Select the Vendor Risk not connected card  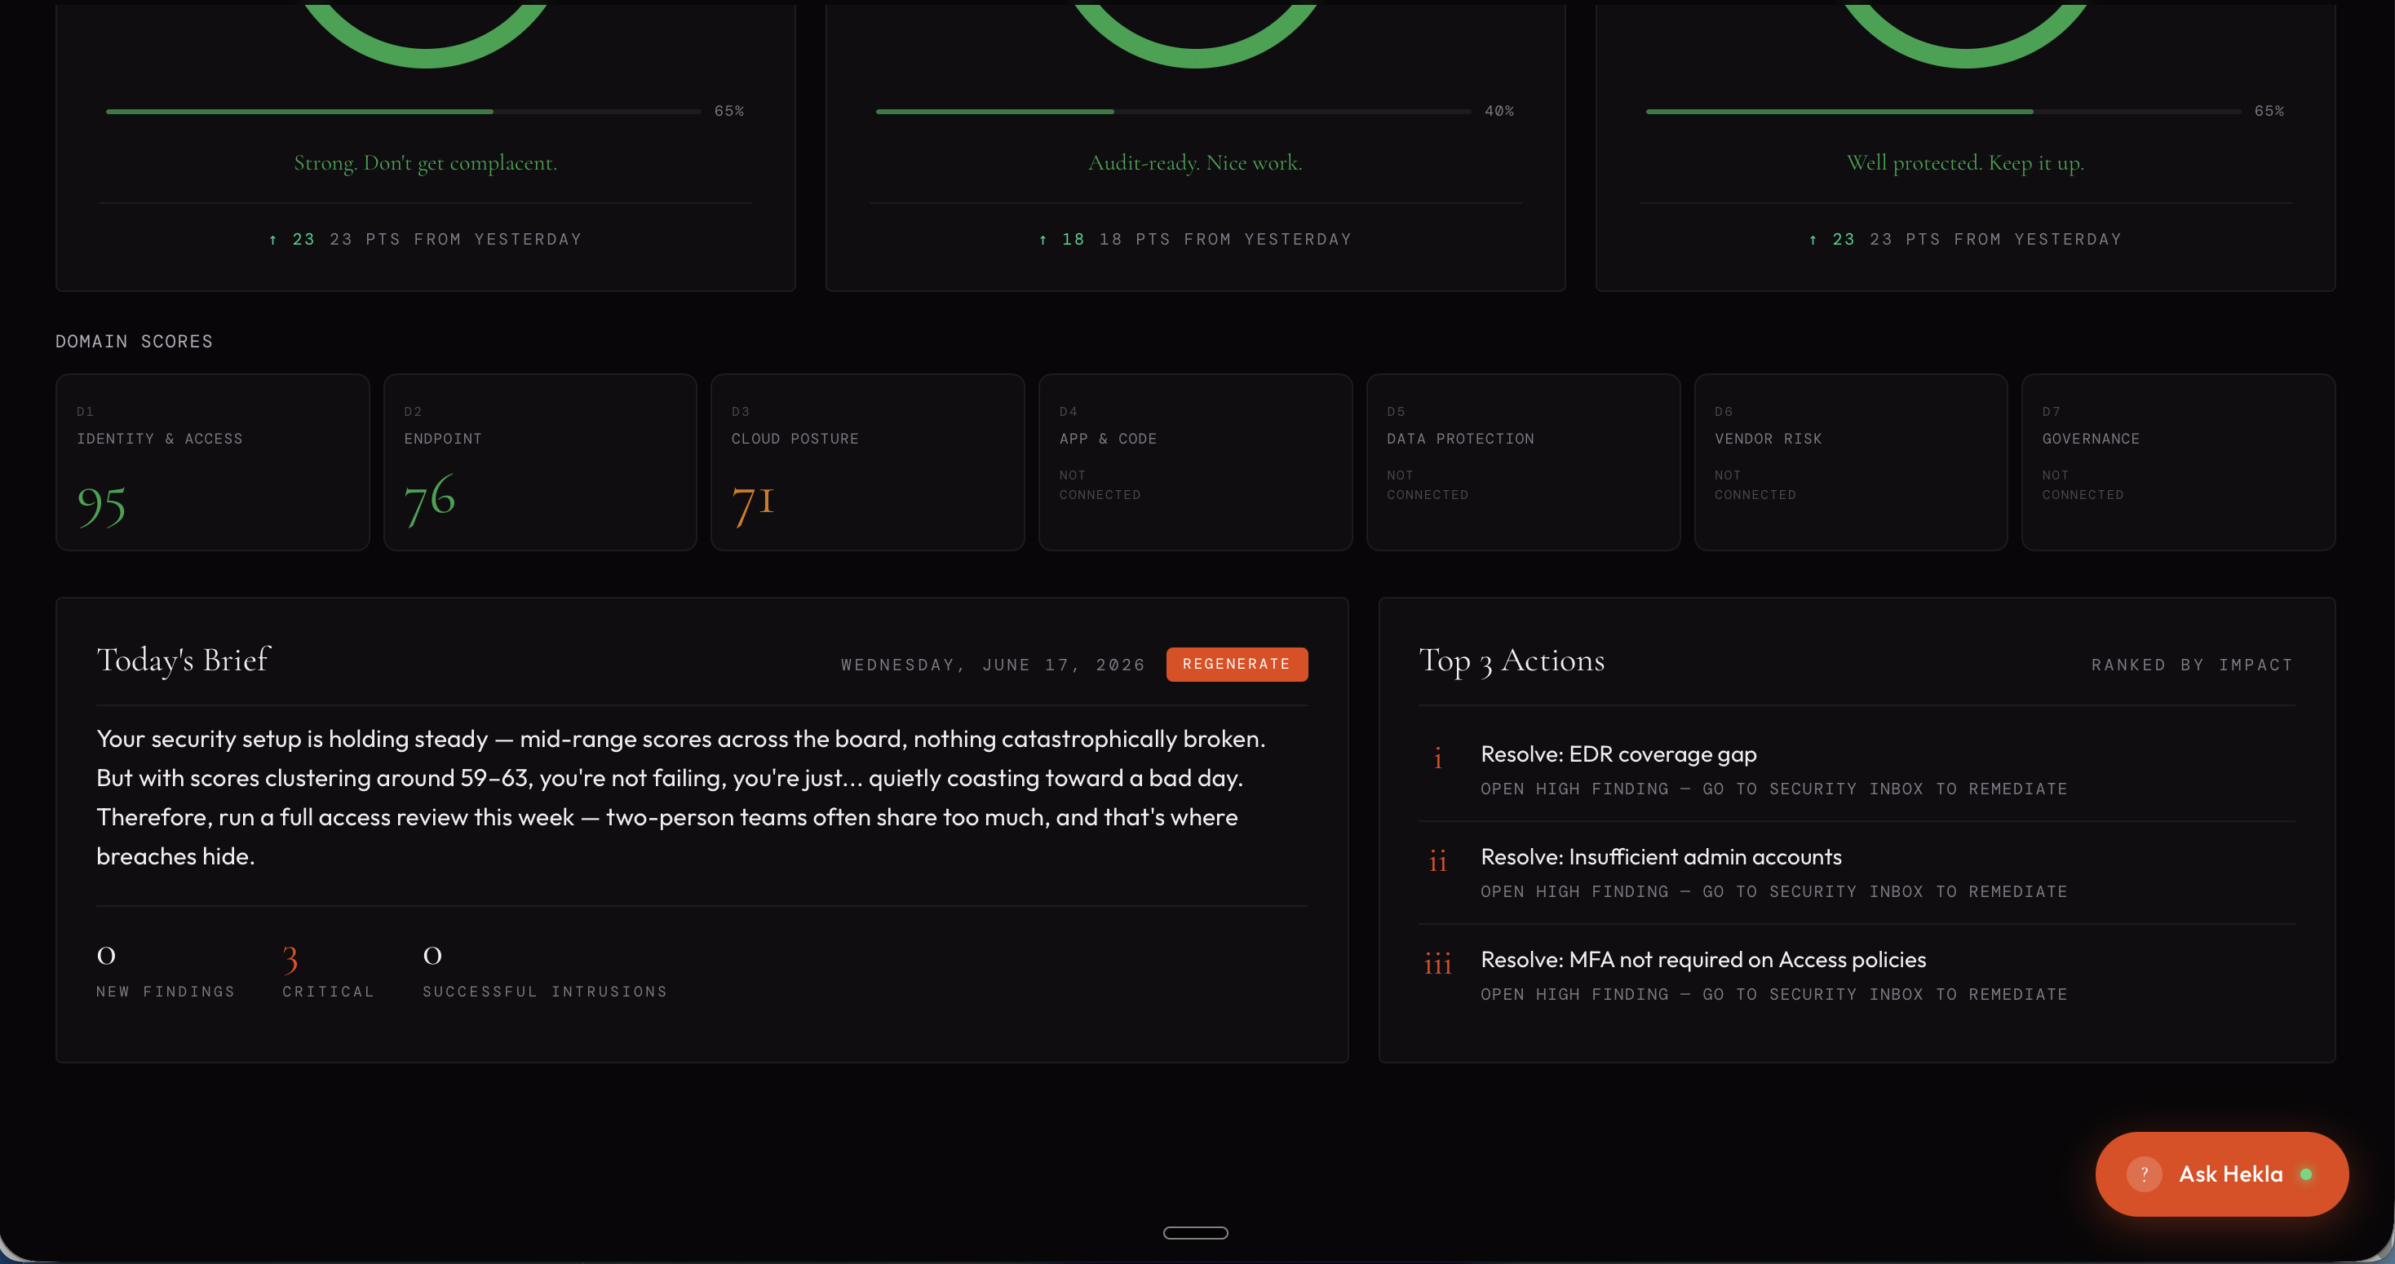pyautogui.click(x=1851, y=462)
